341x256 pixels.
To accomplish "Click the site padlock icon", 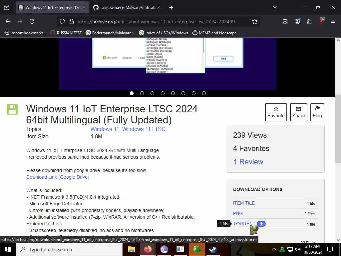I will coord(71,21).
